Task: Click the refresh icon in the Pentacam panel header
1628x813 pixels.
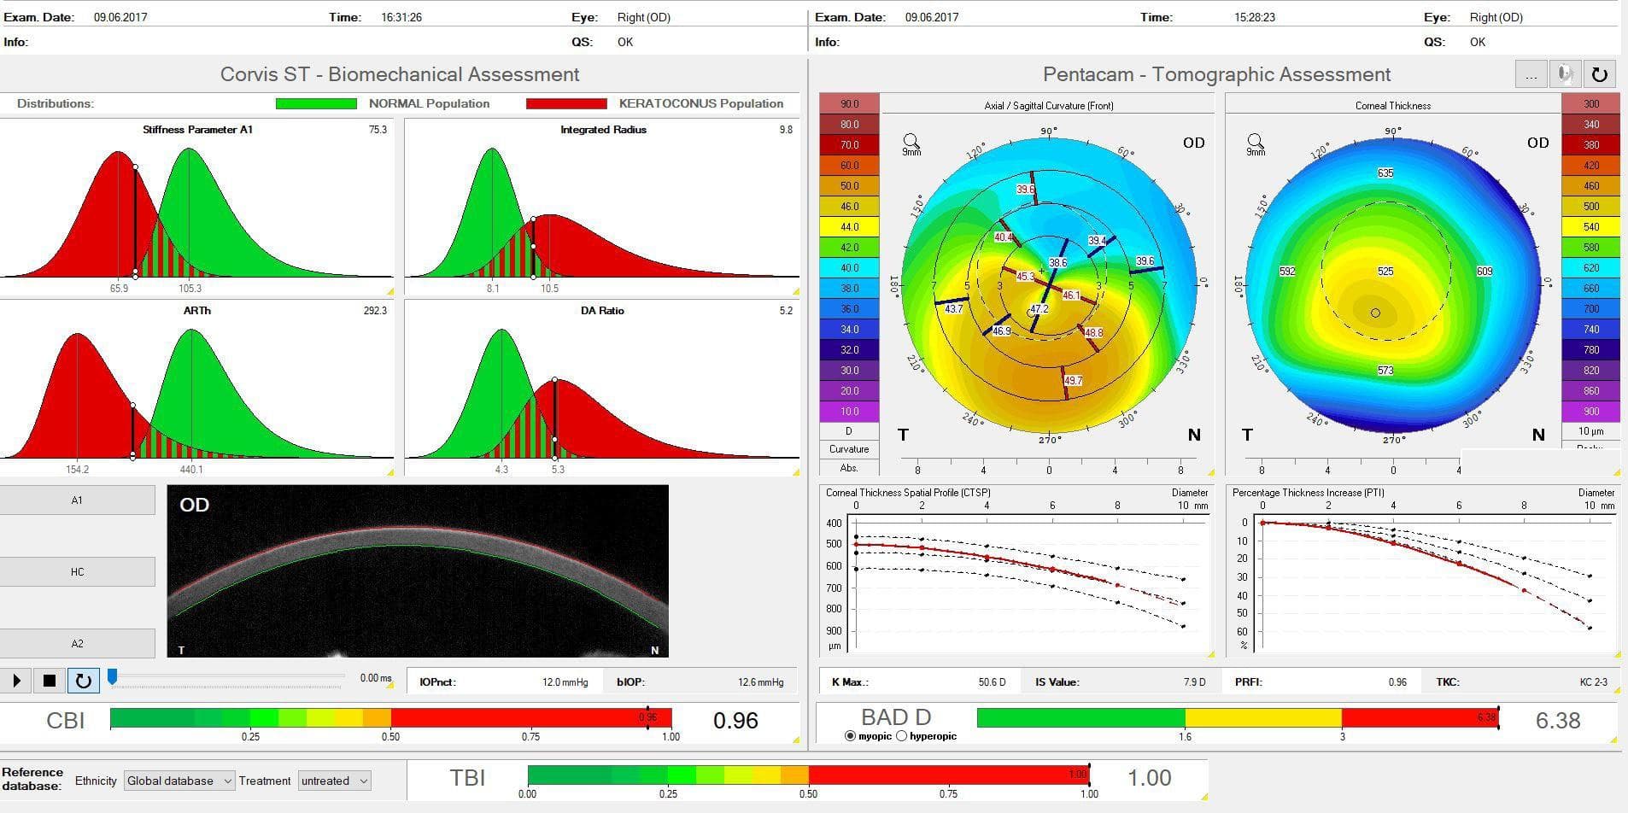Action: [x=1600, y=74]
